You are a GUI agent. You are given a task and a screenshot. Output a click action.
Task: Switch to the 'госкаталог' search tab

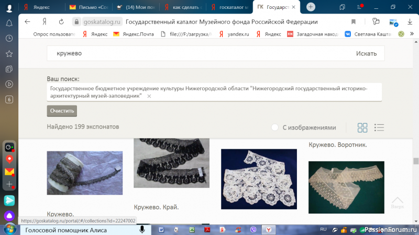tap(228, 7)
